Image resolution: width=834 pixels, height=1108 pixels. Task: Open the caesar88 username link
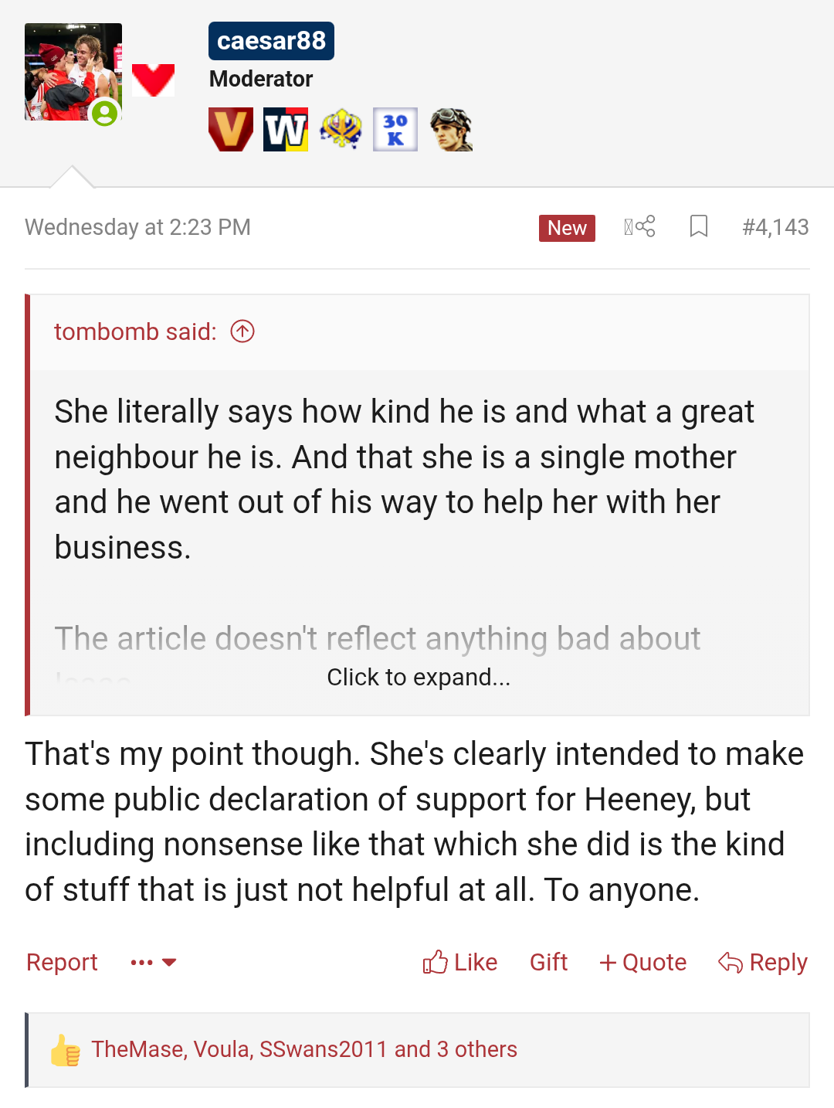(271, 41)
